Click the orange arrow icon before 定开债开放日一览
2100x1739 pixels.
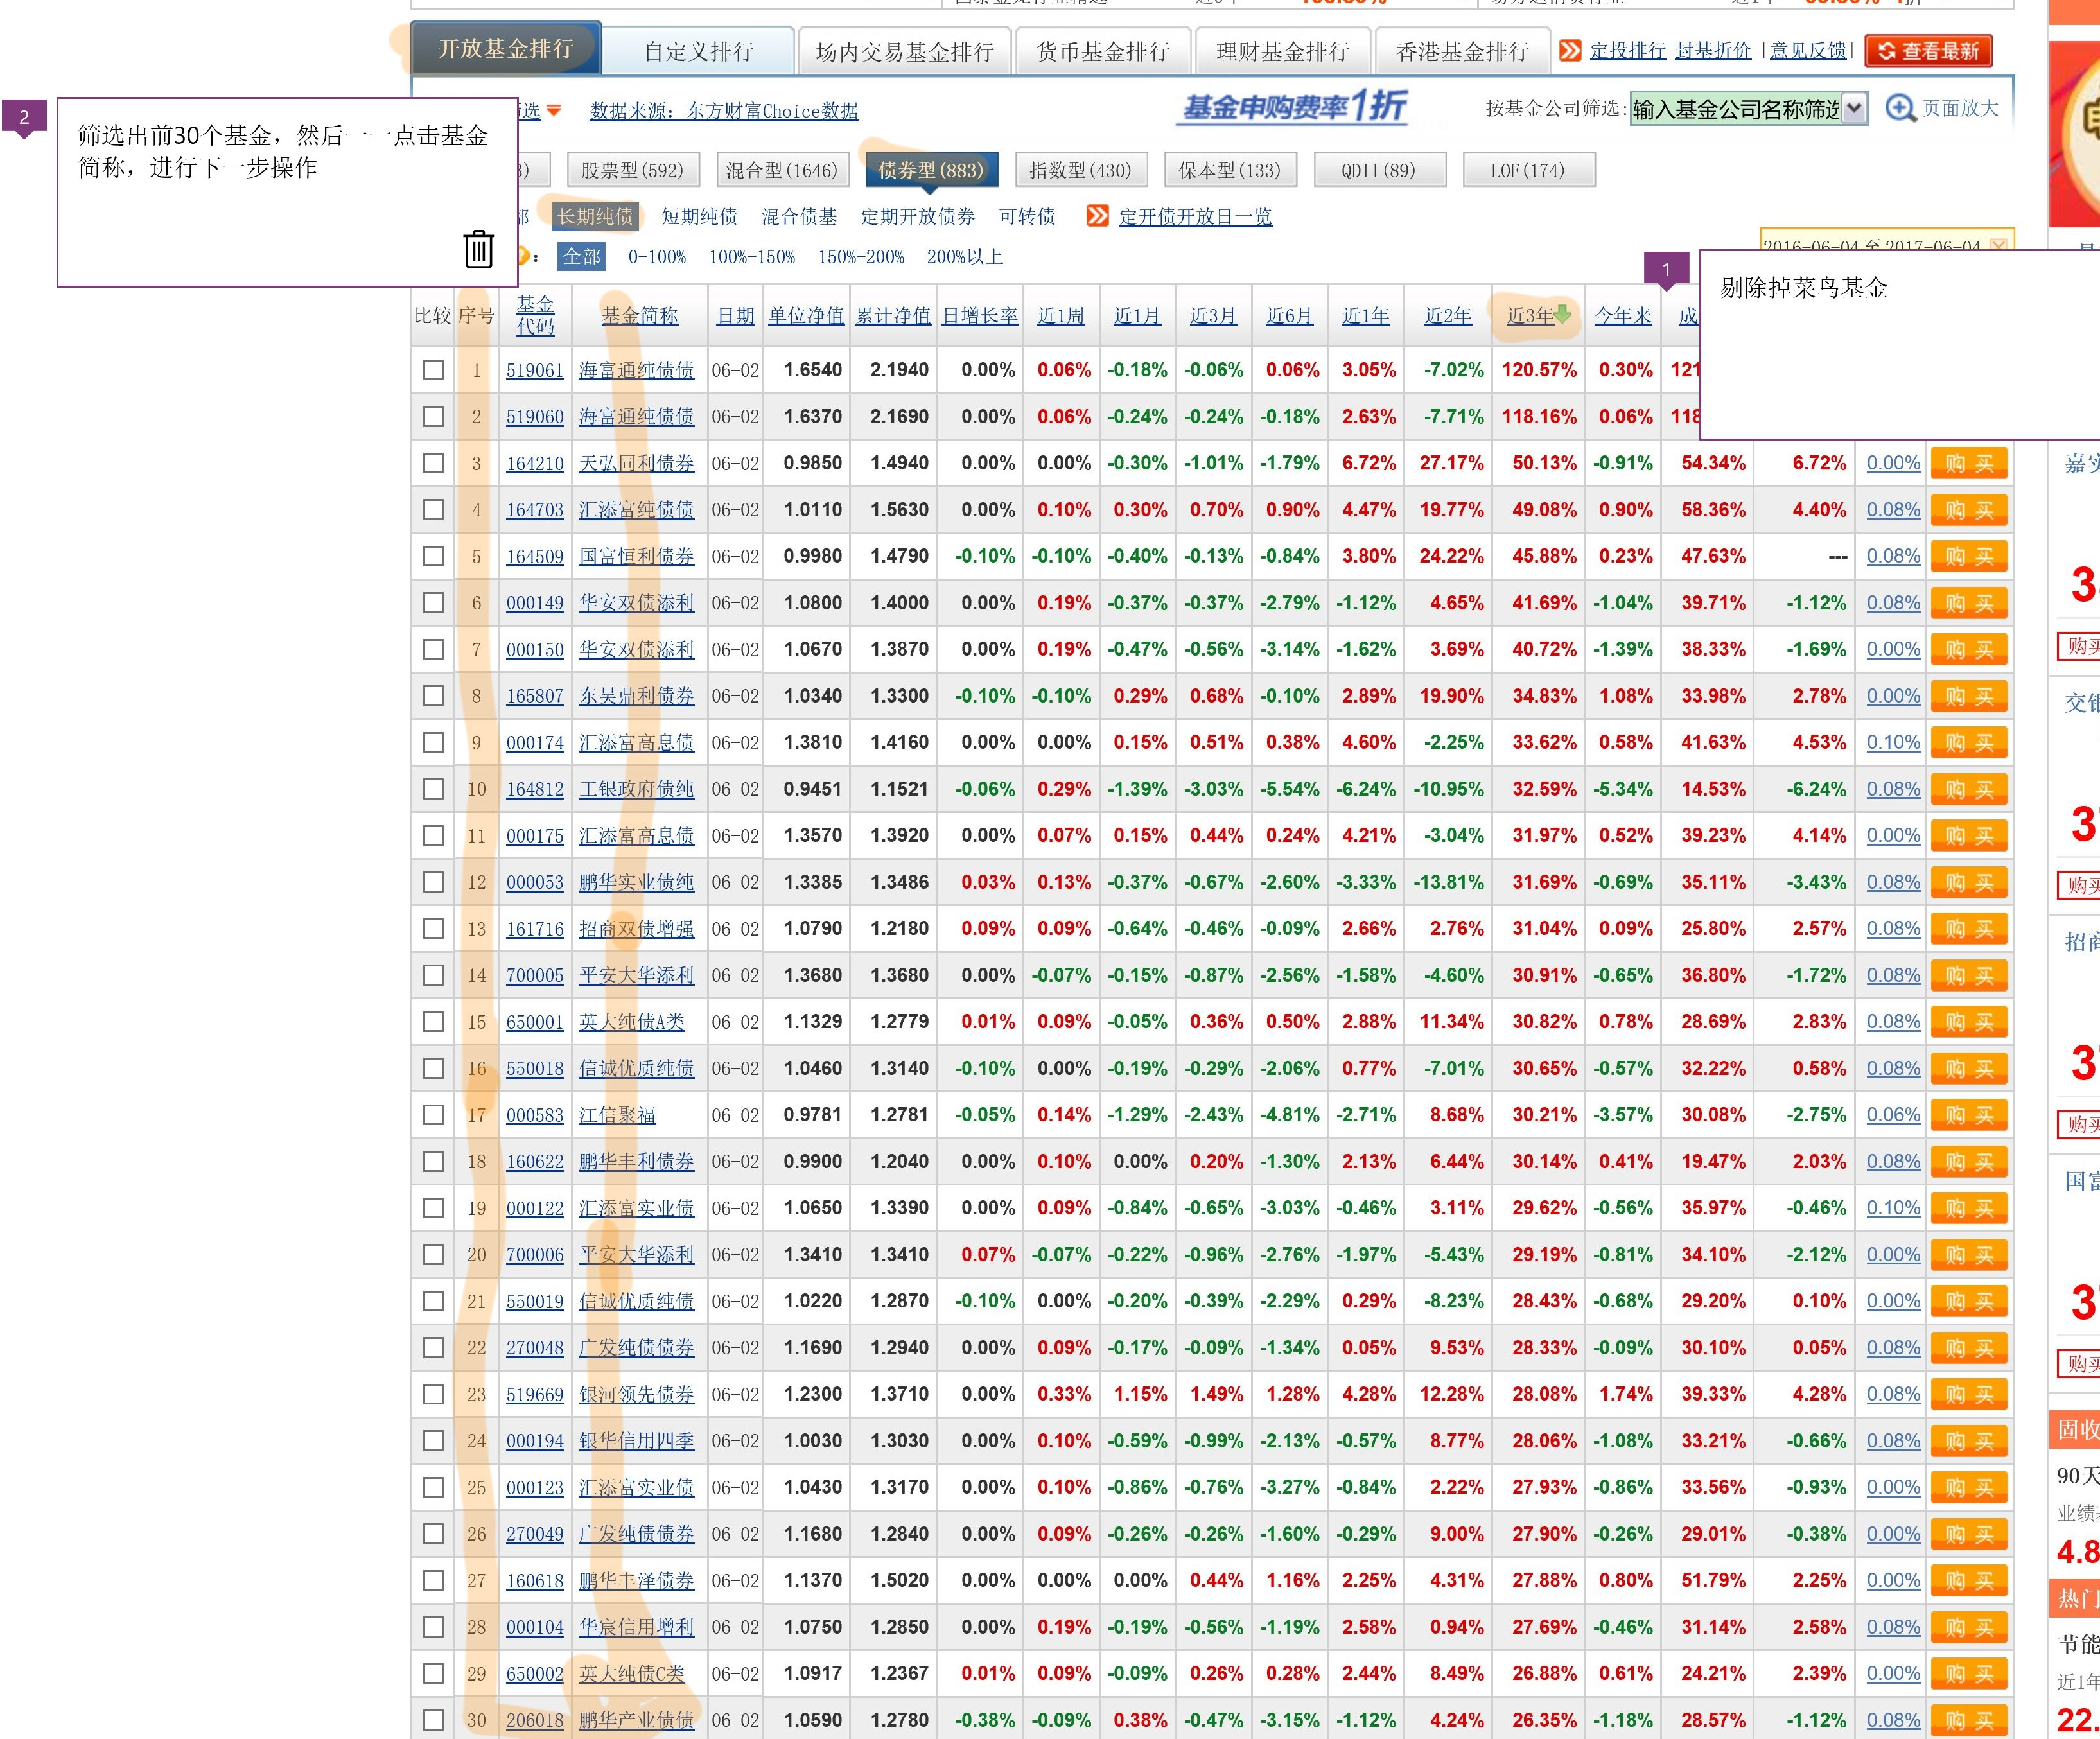[x=1097, y=216]
